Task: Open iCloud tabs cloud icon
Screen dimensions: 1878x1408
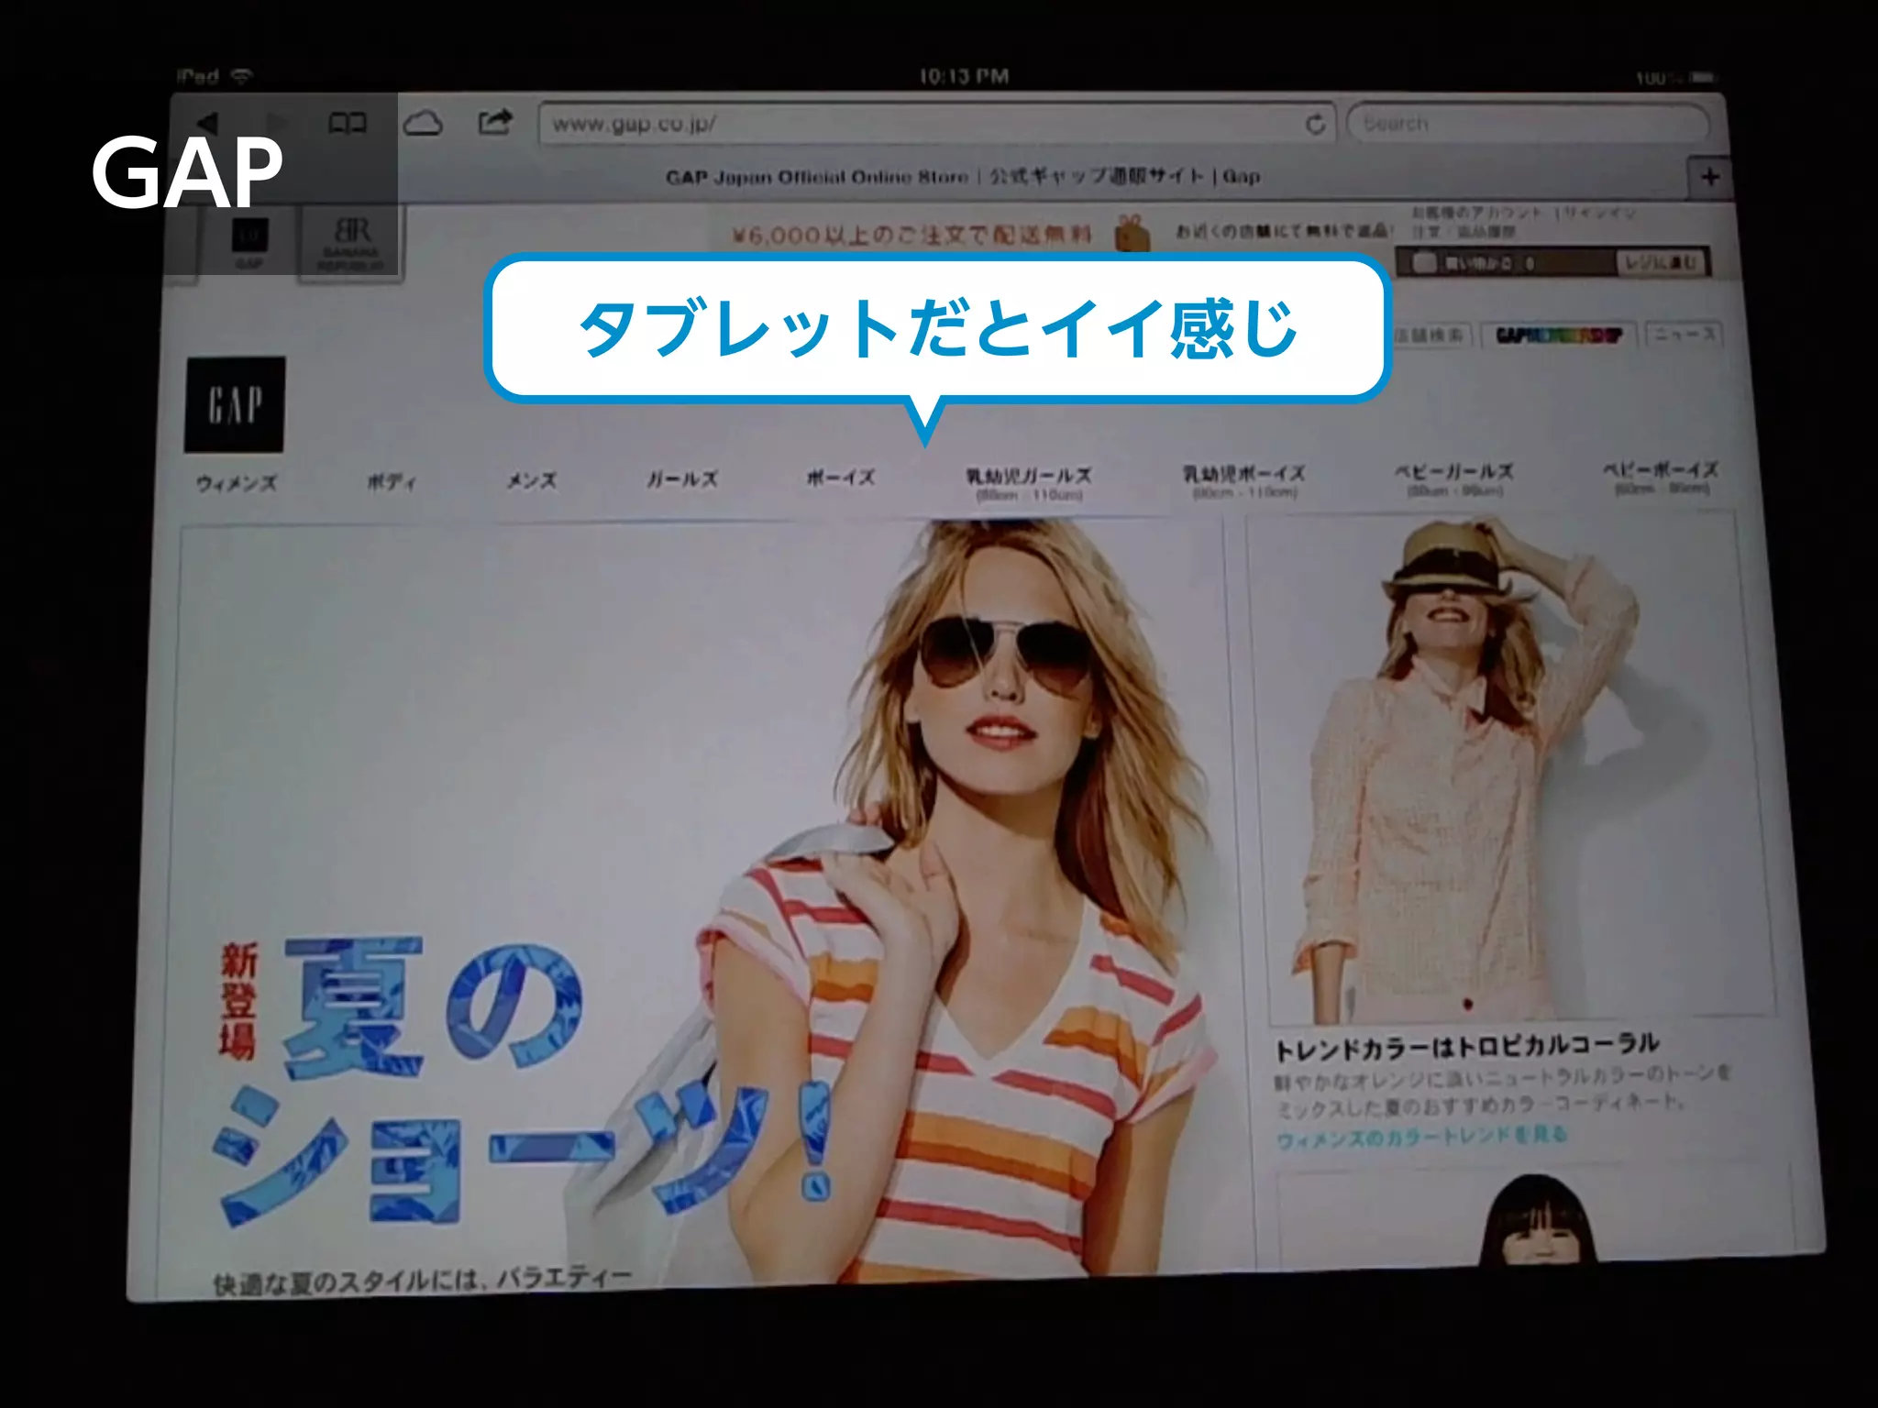Action: [423, 123]
